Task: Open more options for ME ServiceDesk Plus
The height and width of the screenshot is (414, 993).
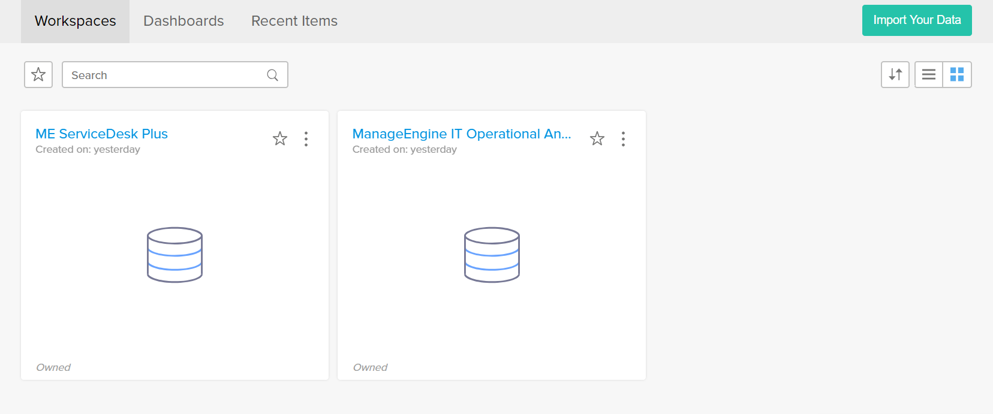Action: [306, 139]
